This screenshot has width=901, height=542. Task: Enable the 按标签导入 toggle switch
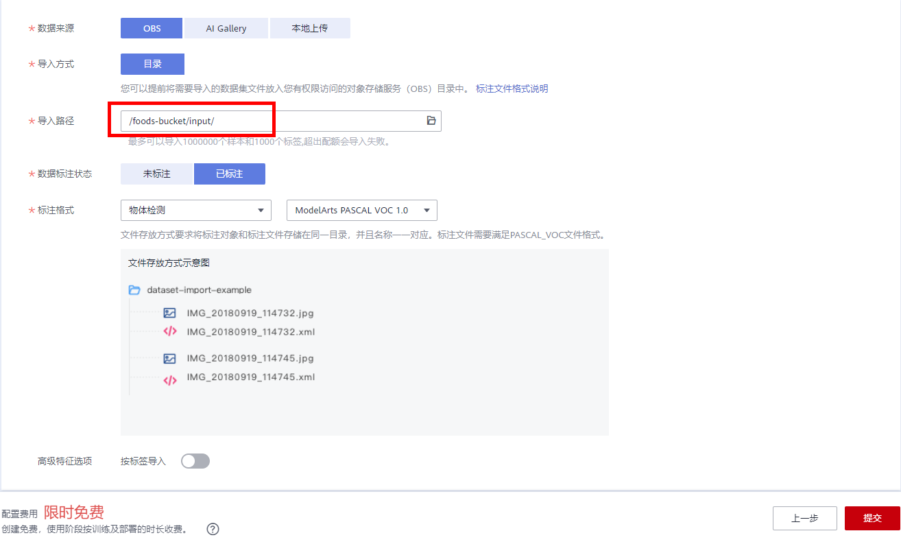(x=195, y=461)
